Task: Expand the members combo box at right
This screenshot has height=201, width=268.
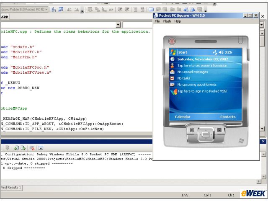Action: (x=262, y=25)
